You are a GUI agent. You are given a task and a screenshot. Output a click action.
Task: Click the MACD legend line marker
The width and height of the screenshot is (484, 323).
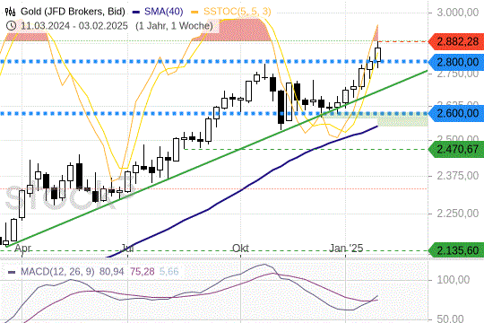click(x=12, y=273)
